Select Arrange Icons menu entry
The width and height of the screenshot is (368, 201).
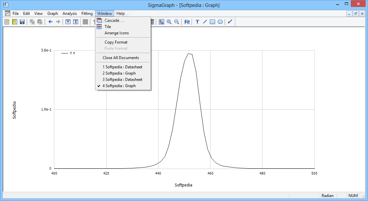point(123,33)
